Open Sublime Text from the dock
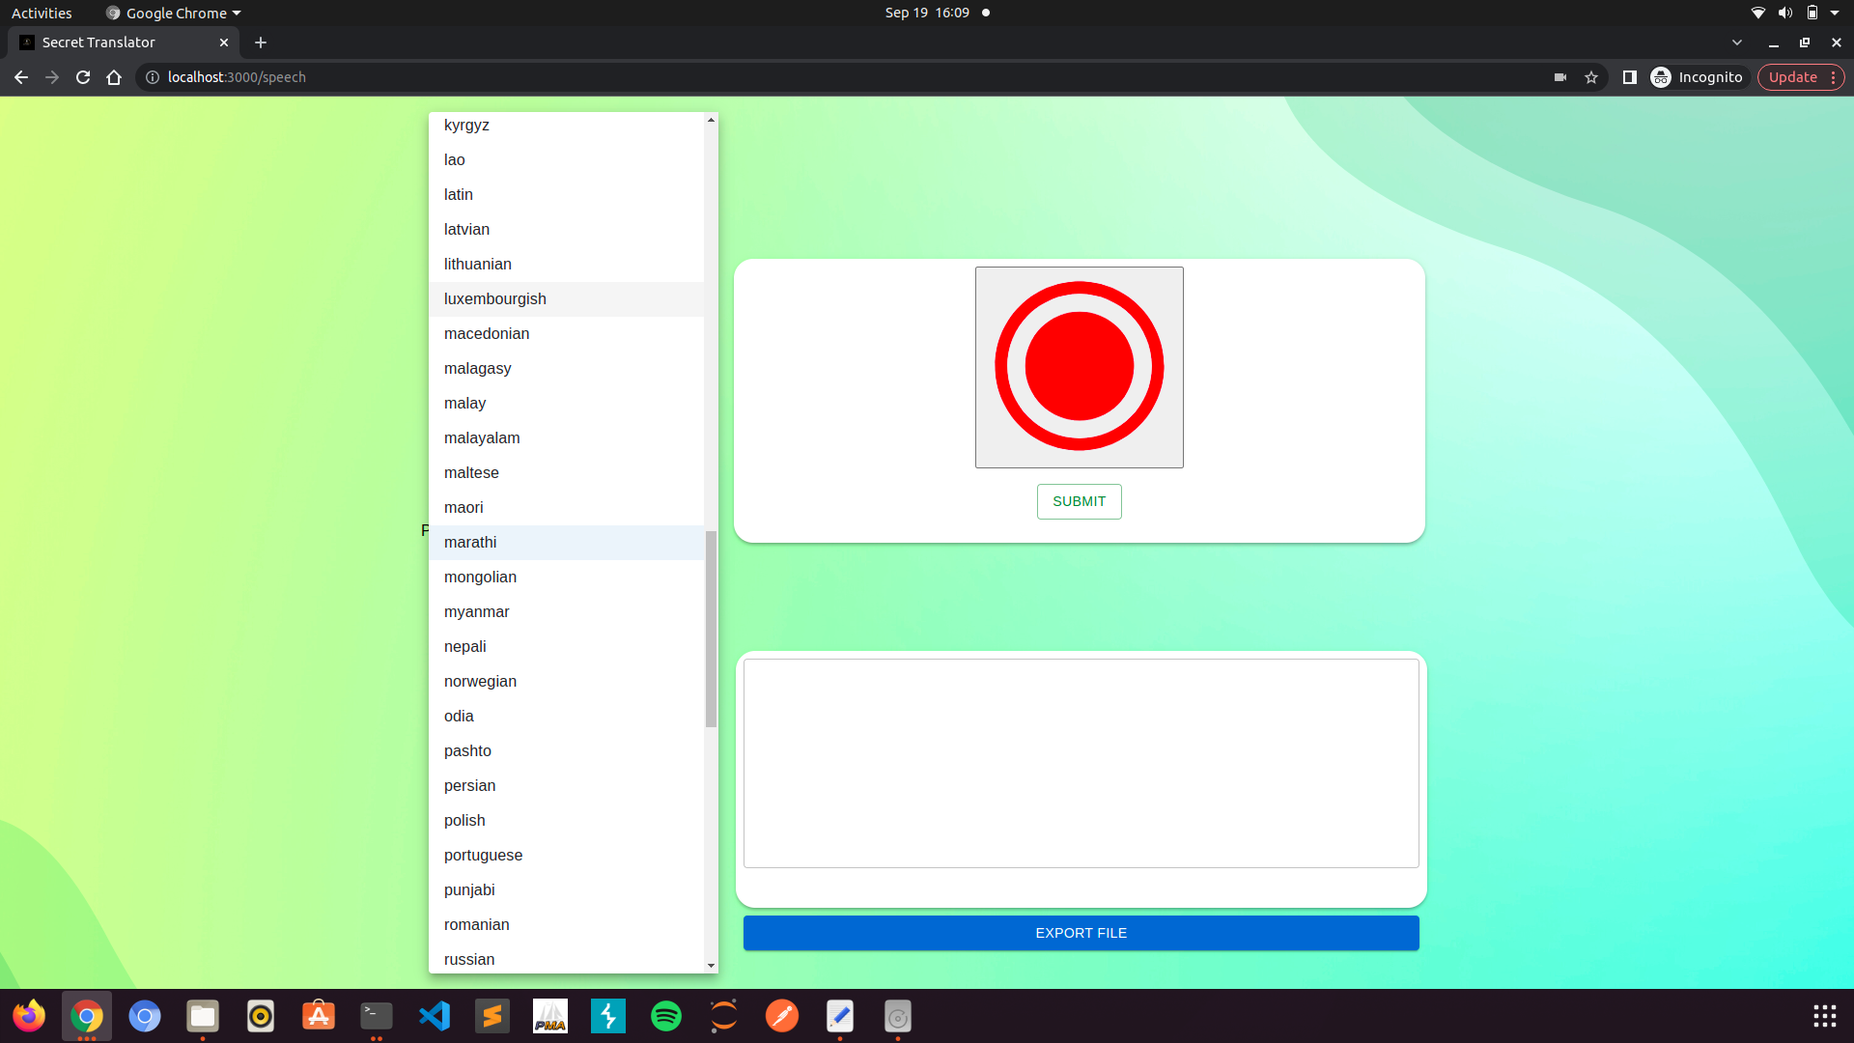This screenshot has height=1043, width=1854. [492, 1016]
